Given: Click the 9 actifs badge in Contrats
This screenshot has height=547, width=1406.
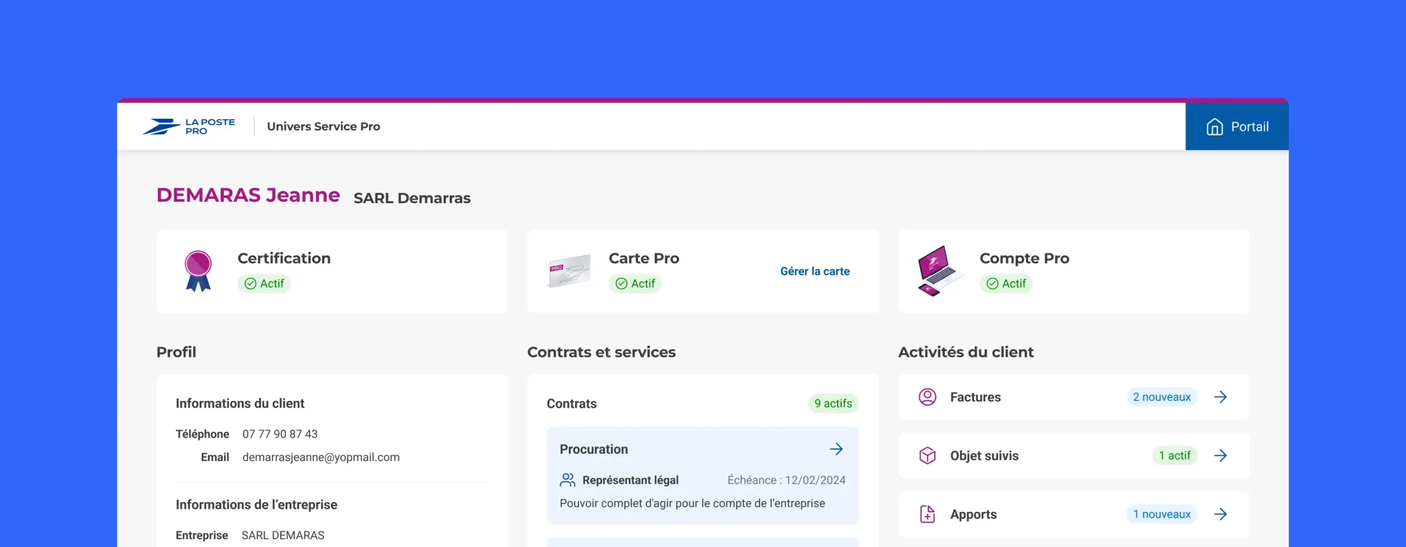Looking at the screenshot, I should pyautogui.click(x=833, y=404).
